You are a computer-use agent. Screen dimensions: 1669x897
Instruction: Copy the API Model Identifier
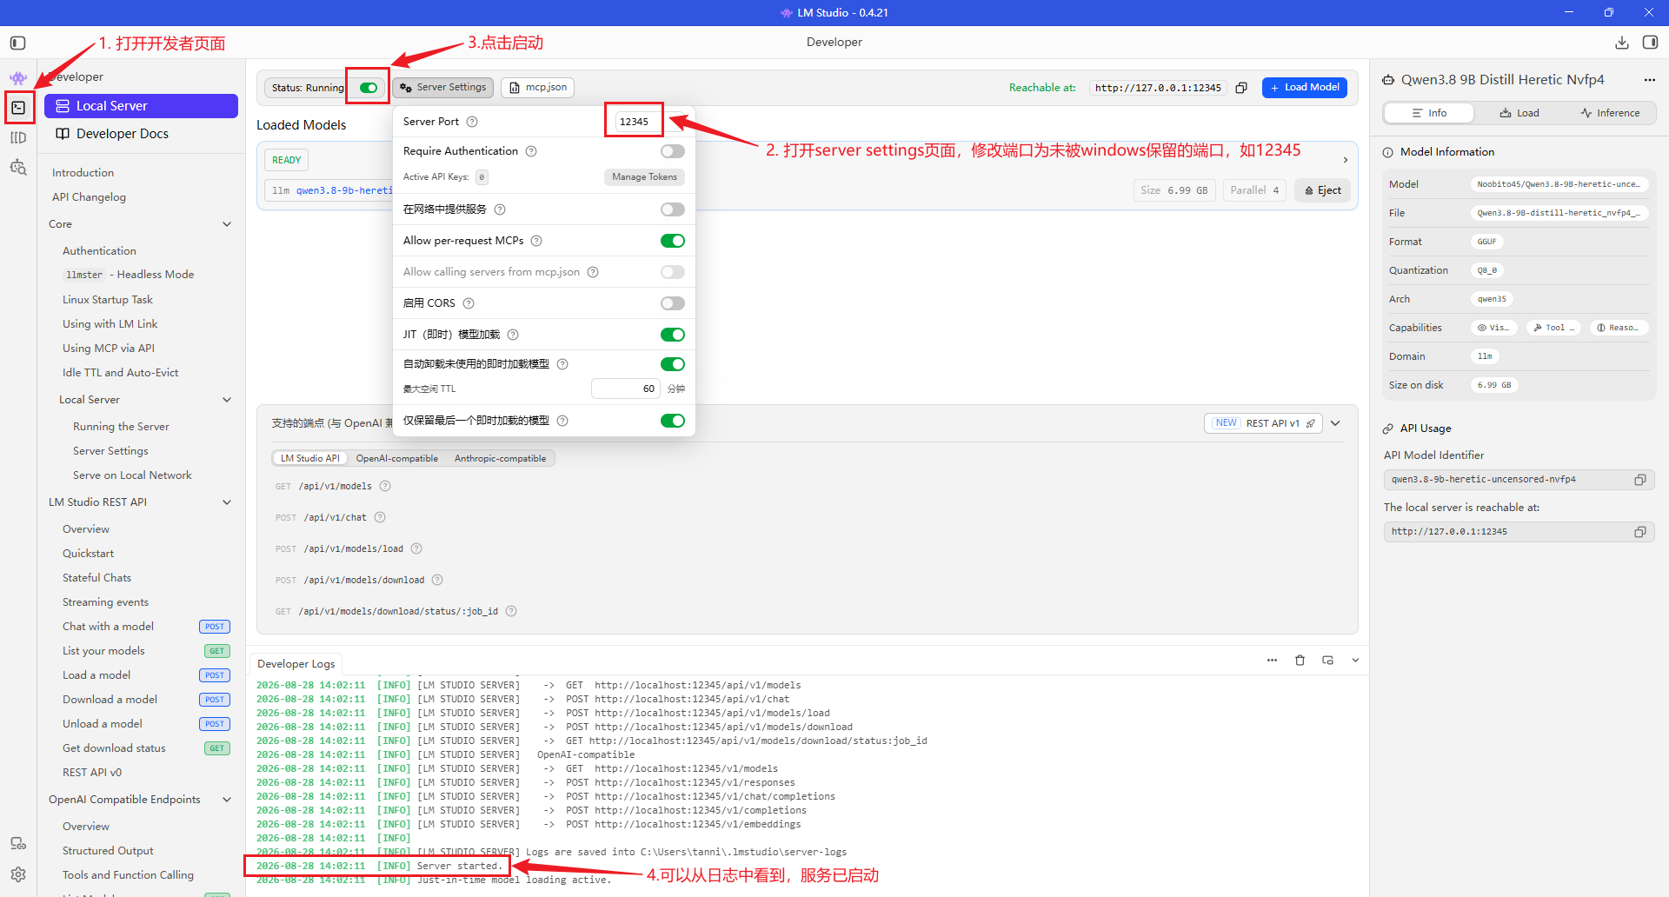(1640, 480)
